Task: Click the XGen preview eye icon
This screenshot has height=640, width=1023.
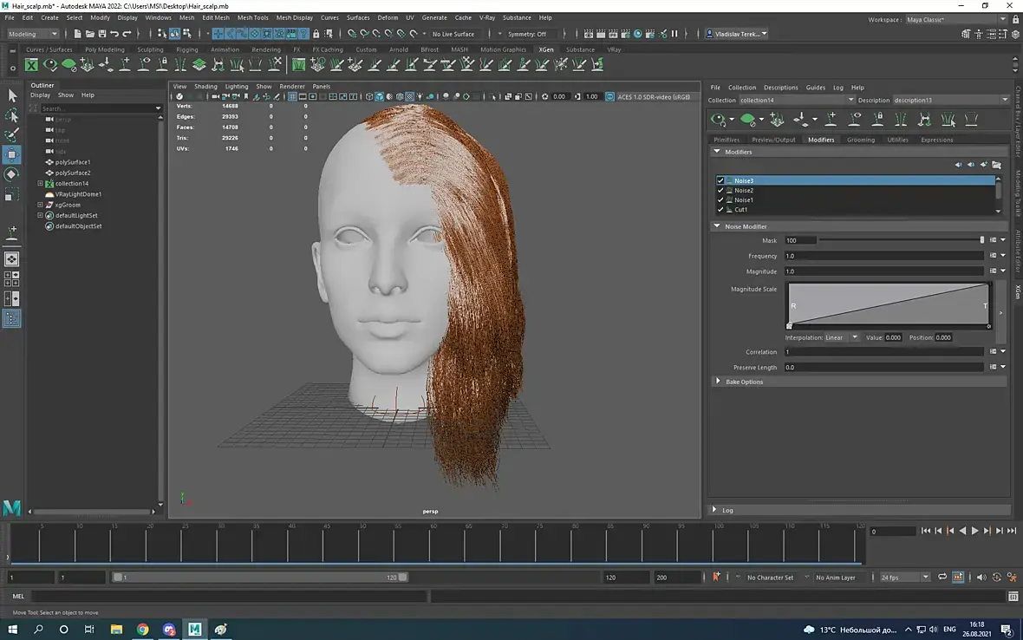Action: tap(718, 120)
